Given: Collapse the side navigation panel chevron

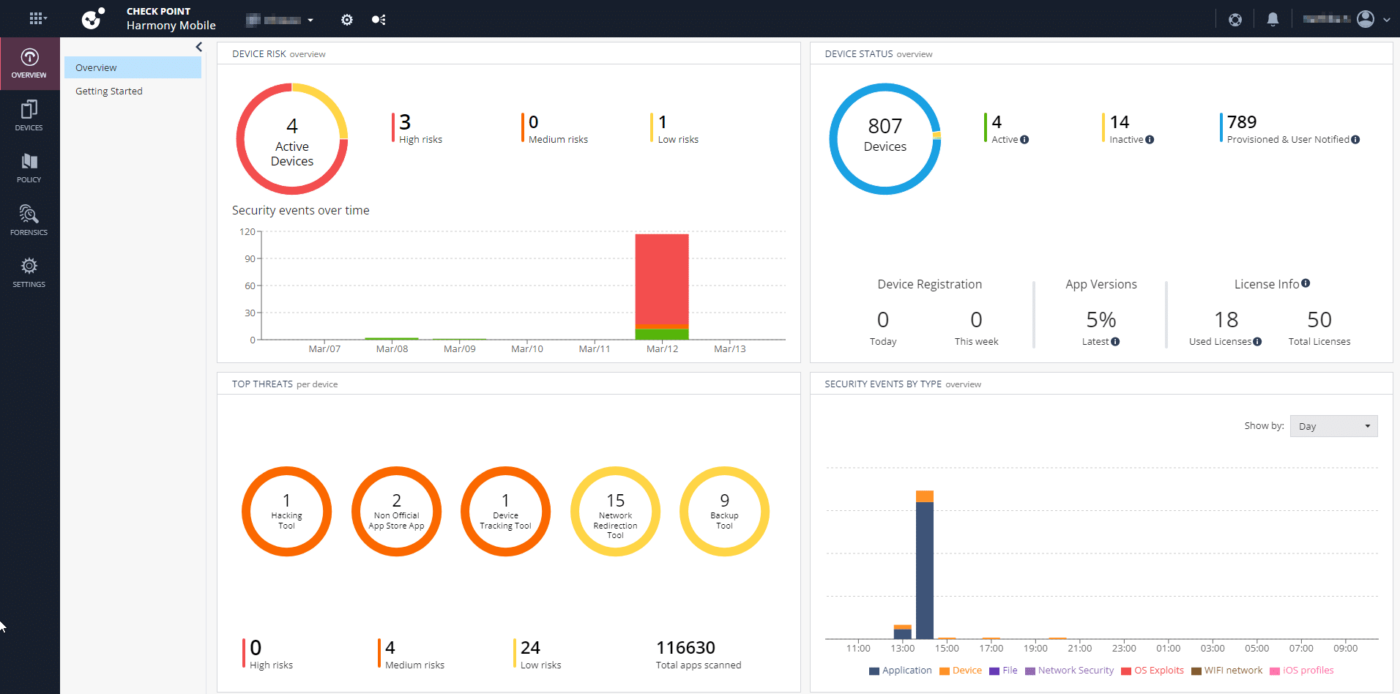Looking at the screenshot, I should (198, 47).
